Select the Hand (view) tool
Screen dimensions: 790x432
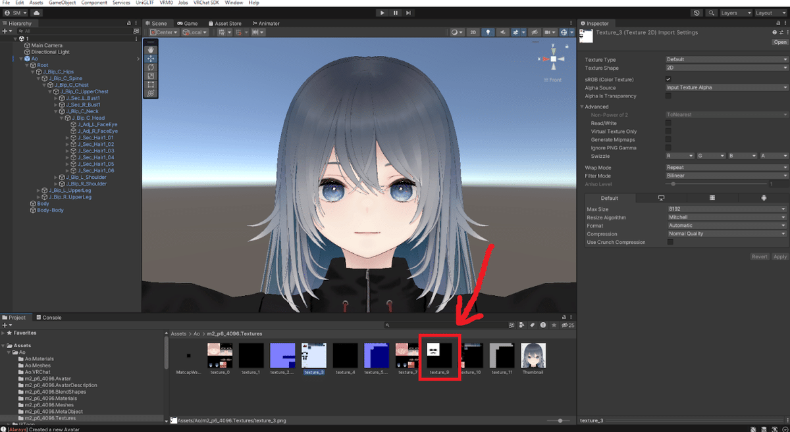tap(151, 49)
